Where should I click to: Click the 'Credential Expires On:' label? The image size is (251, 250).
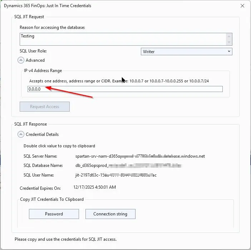(40, 188)
